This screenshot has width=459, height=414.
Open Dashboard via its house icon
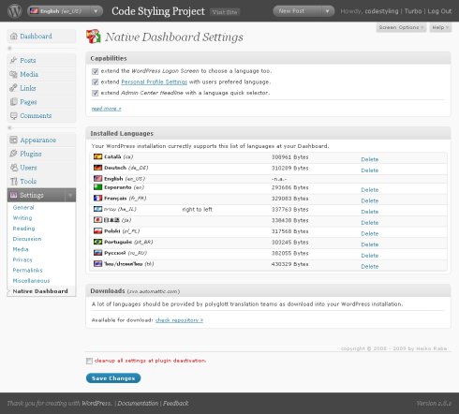(14, 37)
